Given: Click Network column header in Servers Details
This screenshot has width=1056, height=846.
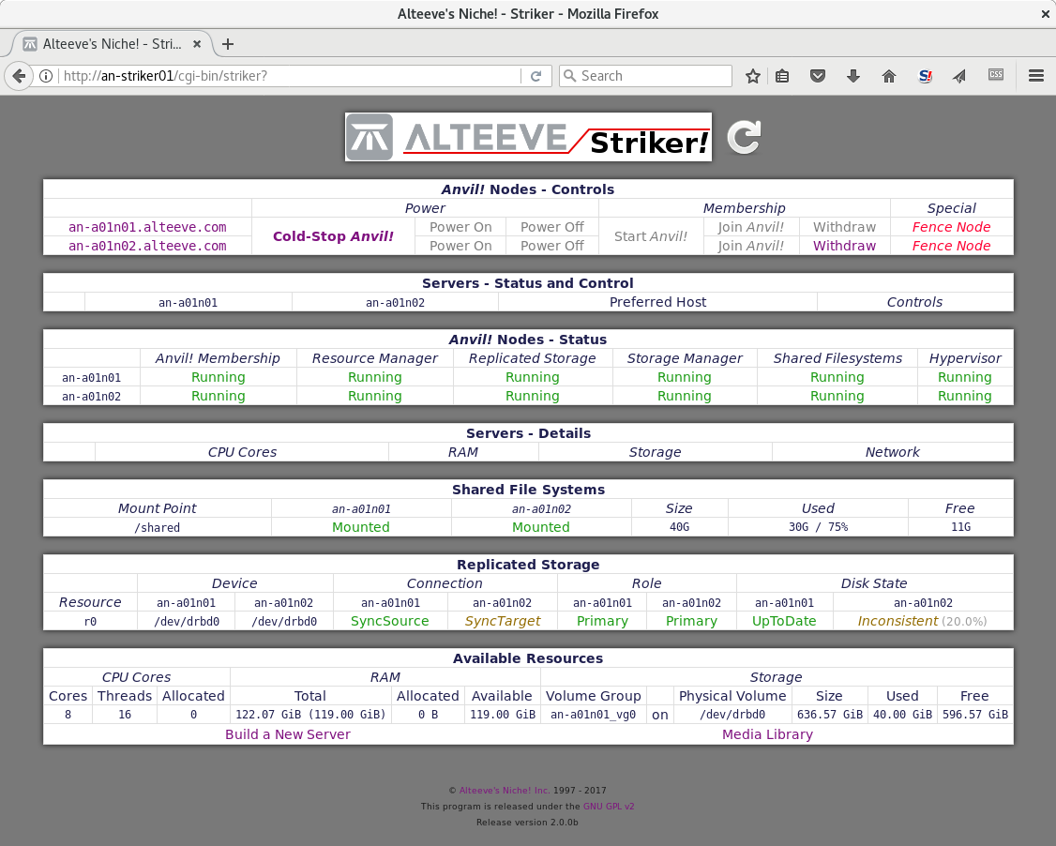Looking at the screenshot, I should [892, 452].
